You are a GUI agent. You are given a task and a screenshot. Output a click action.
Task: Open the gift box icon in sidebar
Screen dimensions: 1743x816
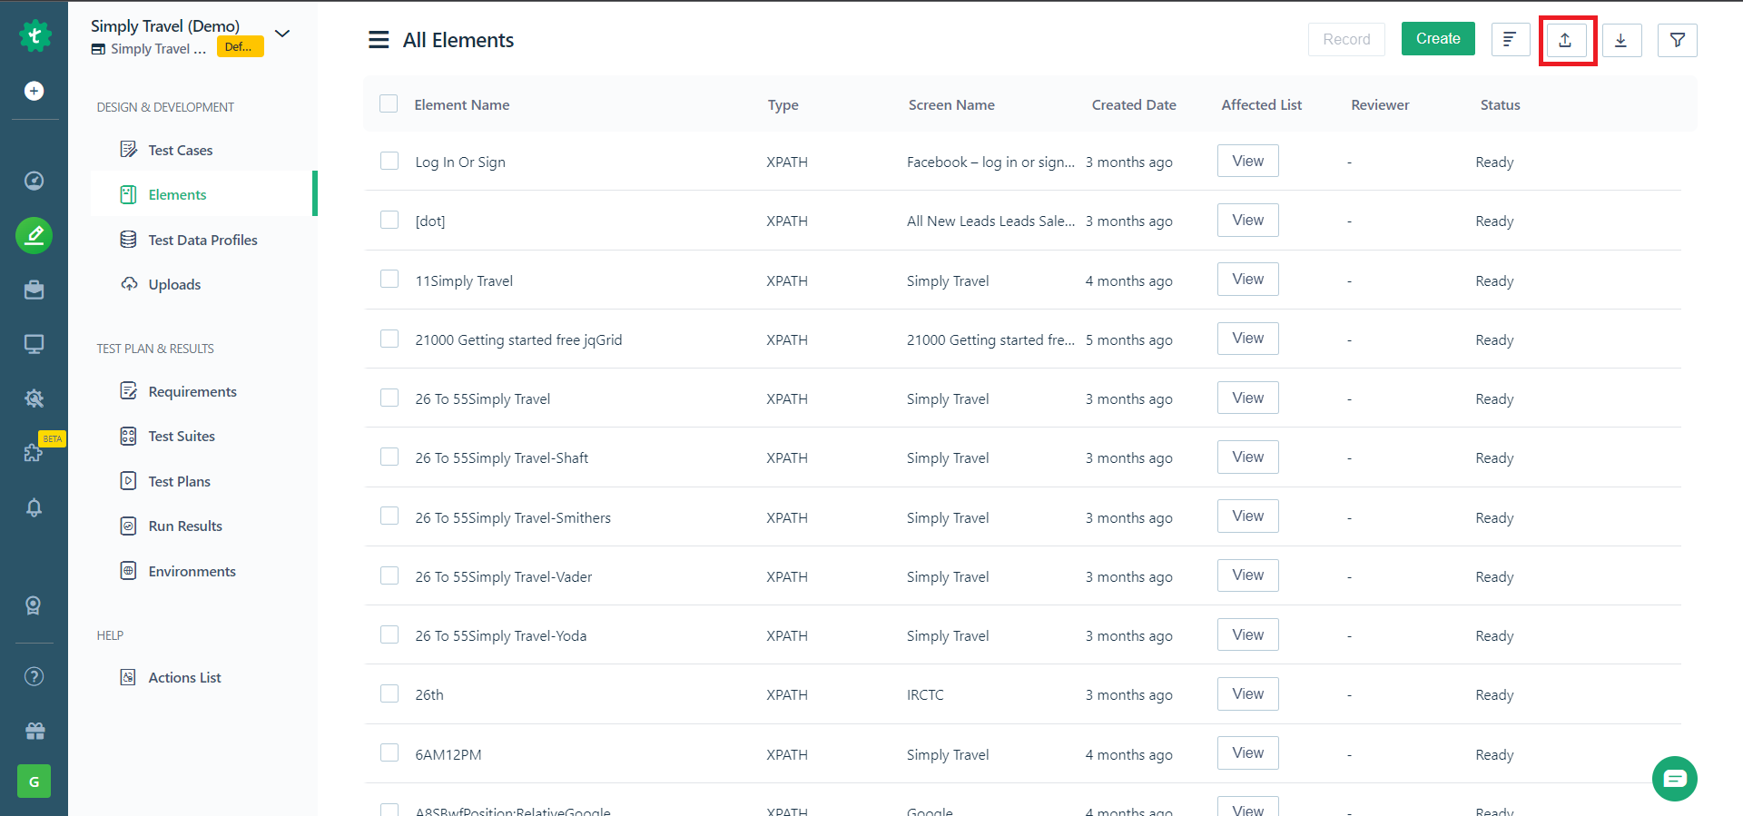coord(34,731)
